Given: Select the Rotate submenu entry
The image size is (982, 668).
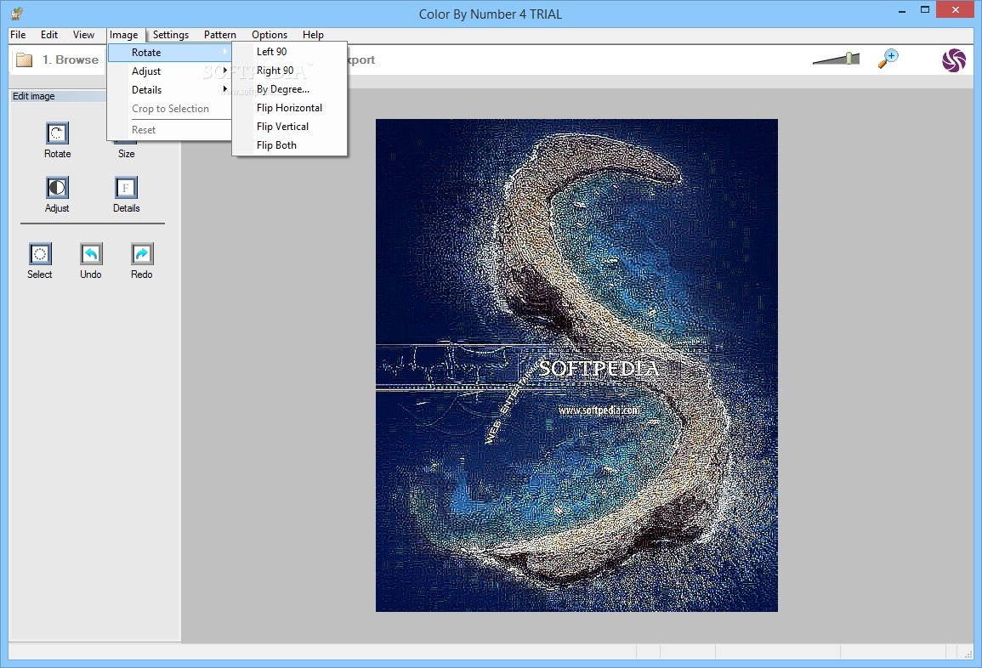Looking at the screenshot, I should click(x=170, y=53).
